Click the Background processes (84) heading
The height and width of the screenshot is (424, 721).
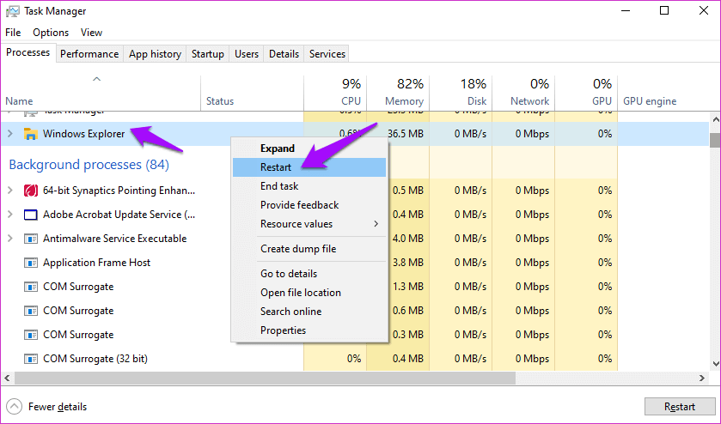pos(89,165)
